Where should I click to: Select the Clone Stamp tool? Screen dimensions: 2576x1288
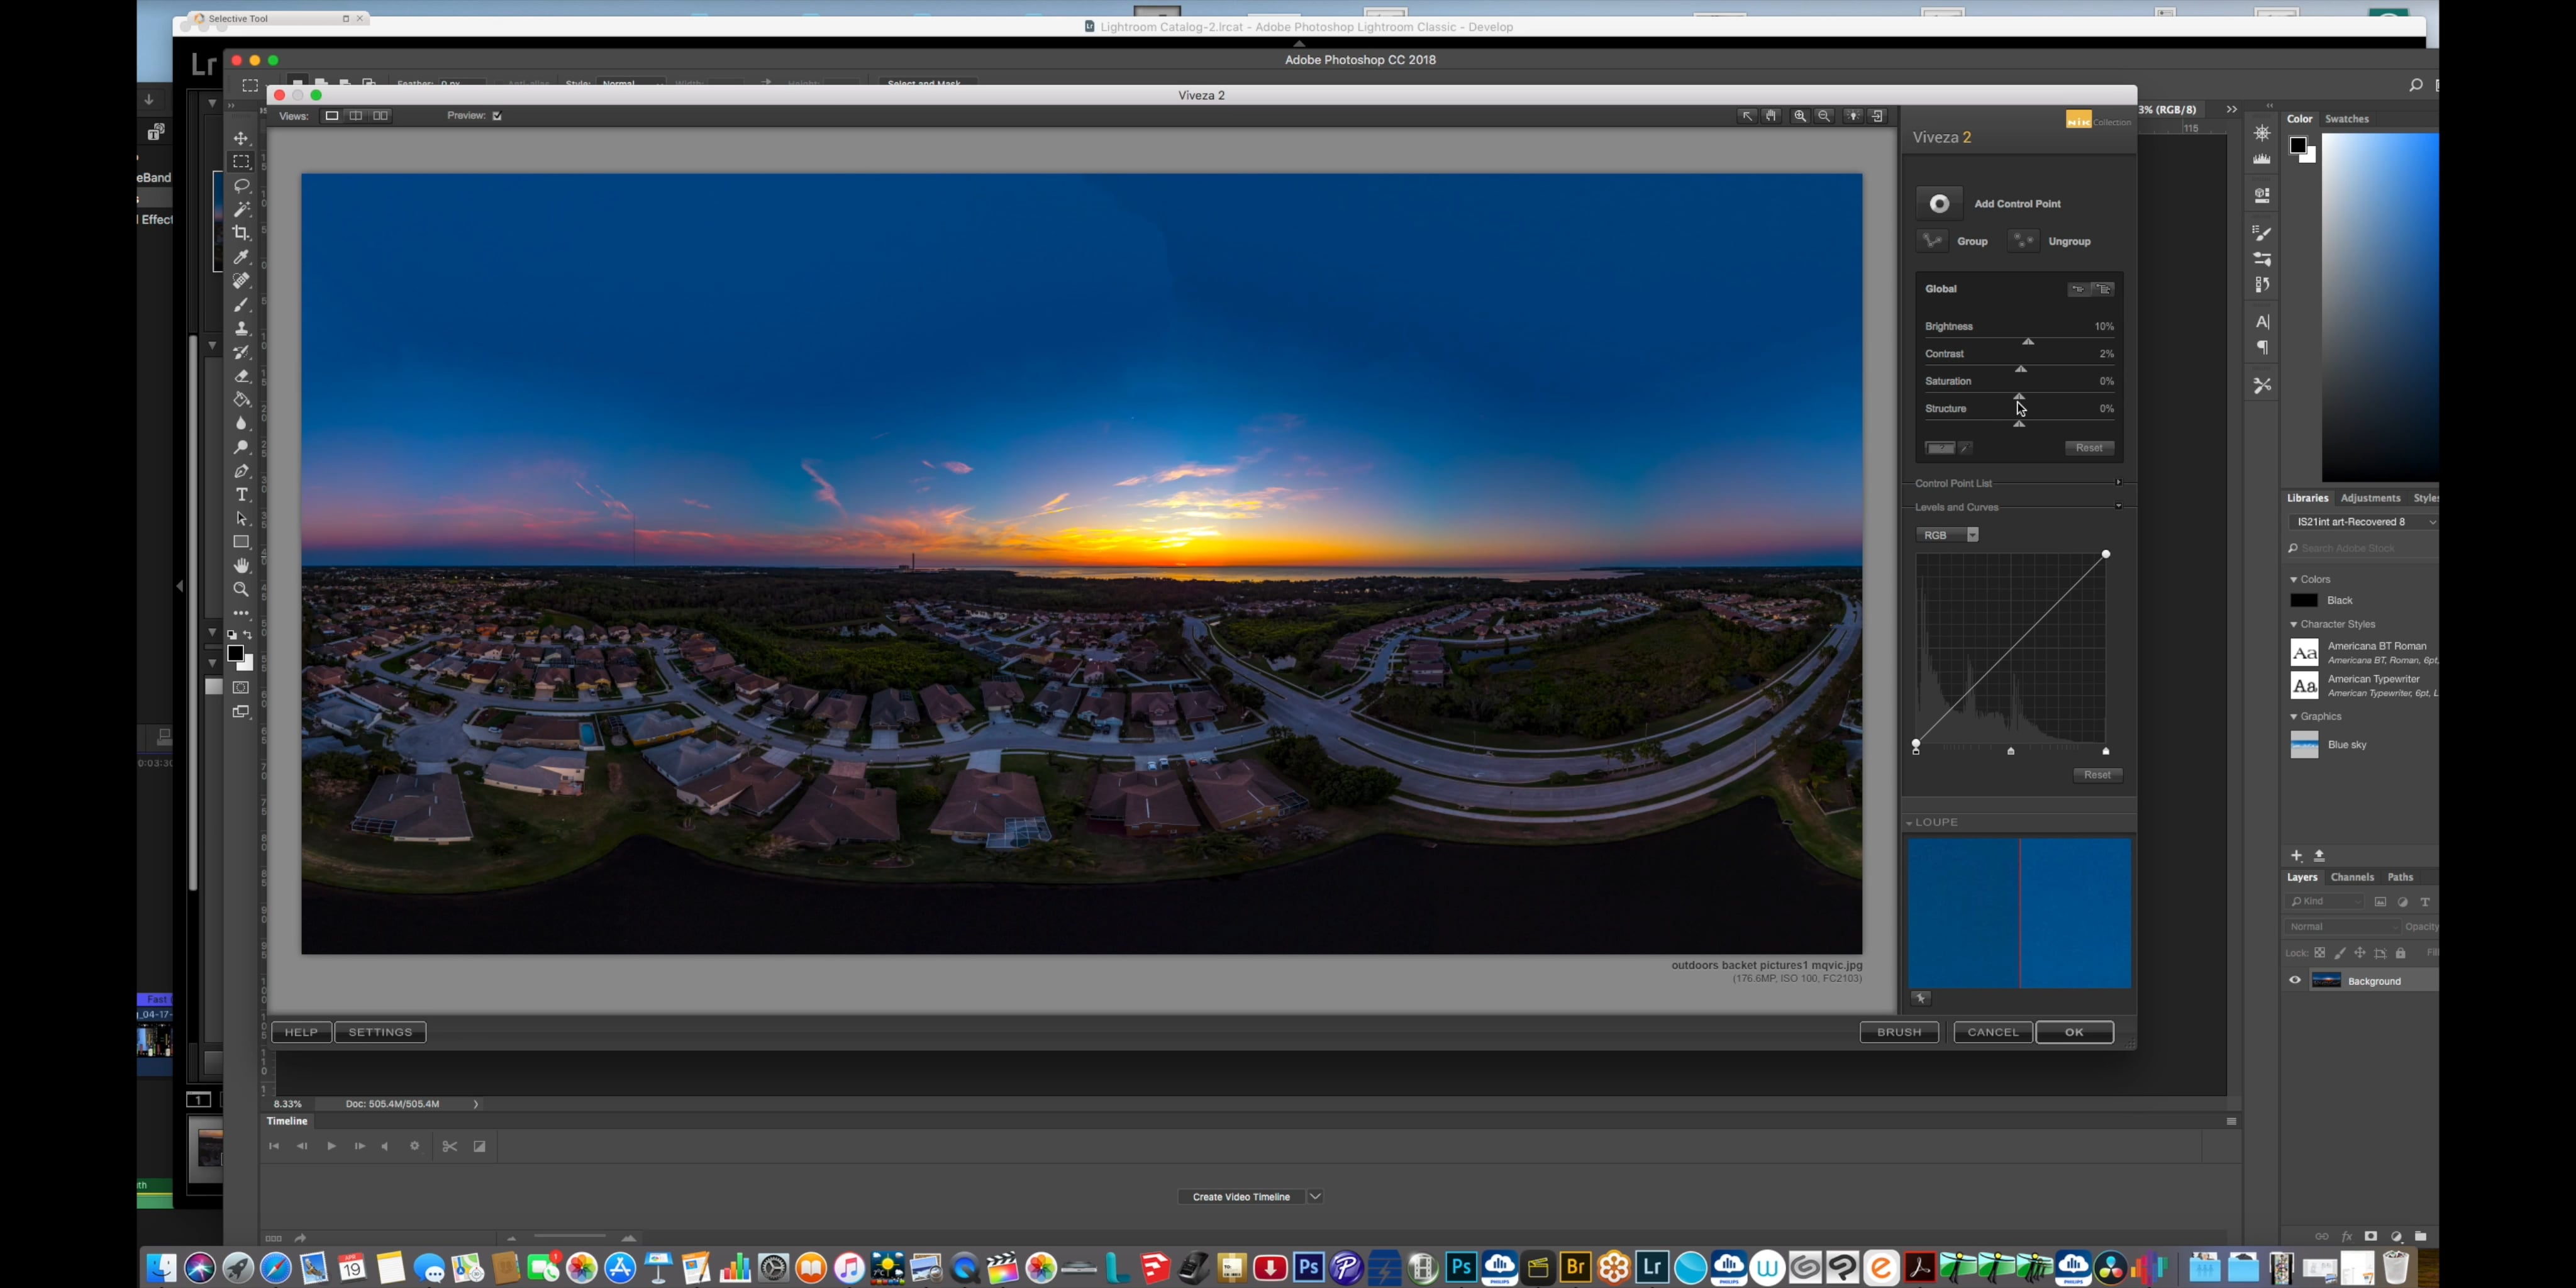pyautogui.click(x=241, y=328)
